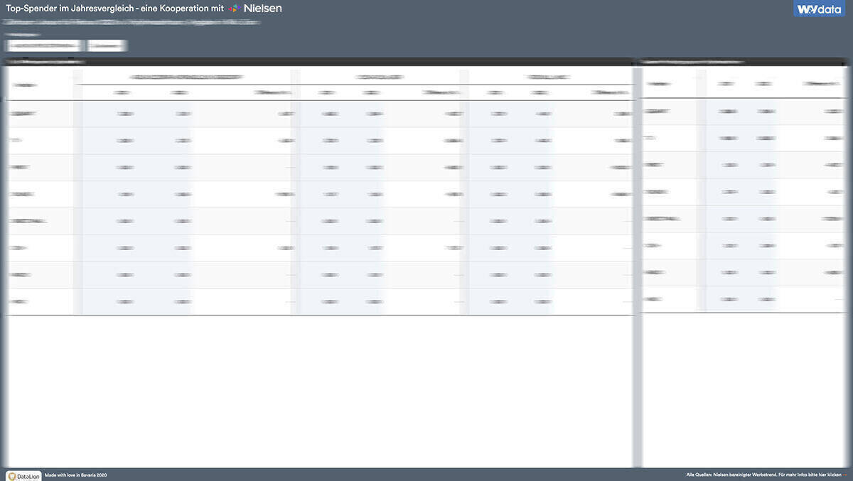Click the Nielsen logo in the title
This screenshot has height=481, width=853.
(x=262, y=9)
